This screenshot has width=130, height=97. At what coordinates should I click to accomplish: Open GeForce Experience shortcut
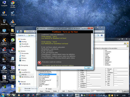point(4,88)
